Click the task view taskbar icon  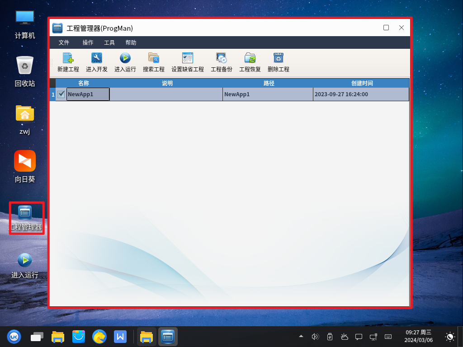[x=37, y=337]
